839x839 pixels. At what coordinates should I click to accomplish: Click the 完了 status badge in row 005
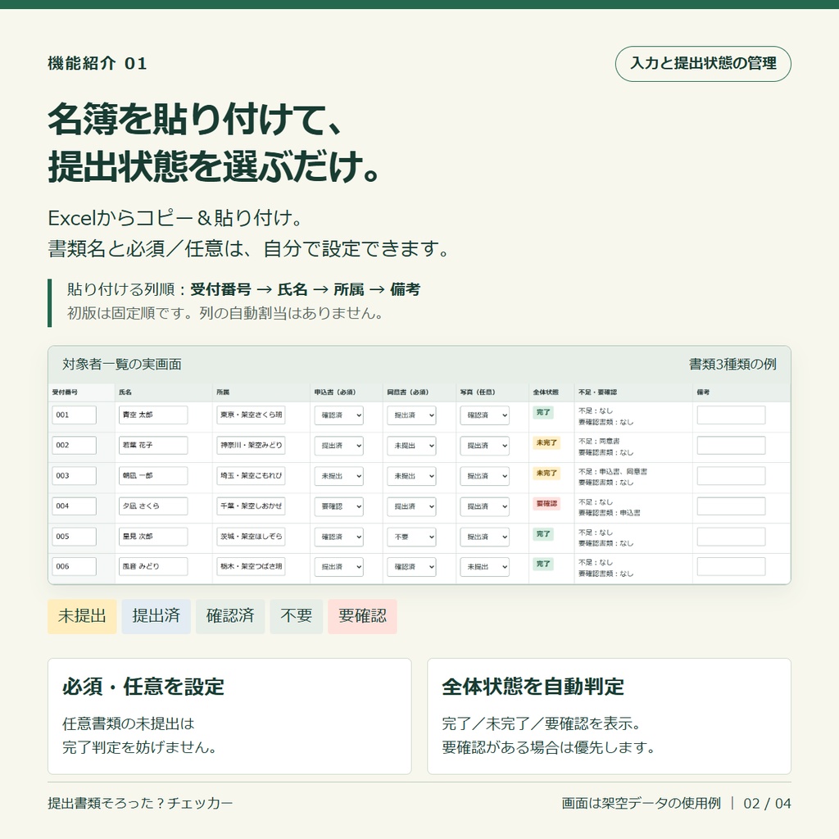pyautogui.click(x=543, y=534)
